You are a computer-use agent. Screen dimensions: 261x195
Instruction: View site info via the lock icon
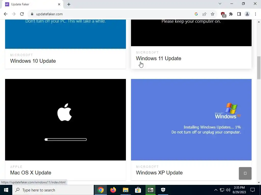[x=32, y=14]
